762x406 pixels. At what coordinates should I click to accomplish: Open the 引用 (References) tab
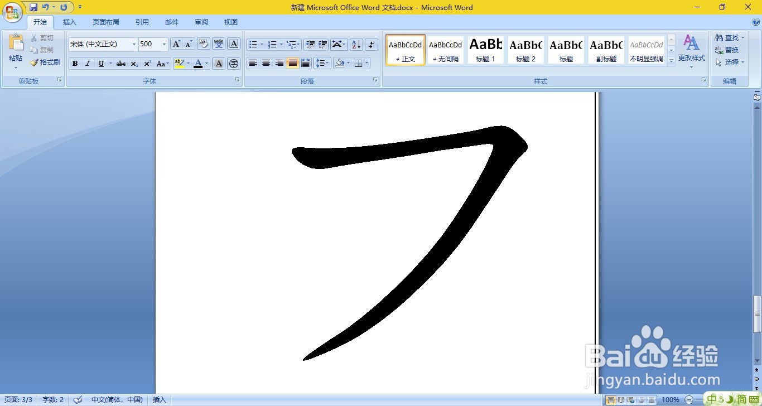[142, 22]
